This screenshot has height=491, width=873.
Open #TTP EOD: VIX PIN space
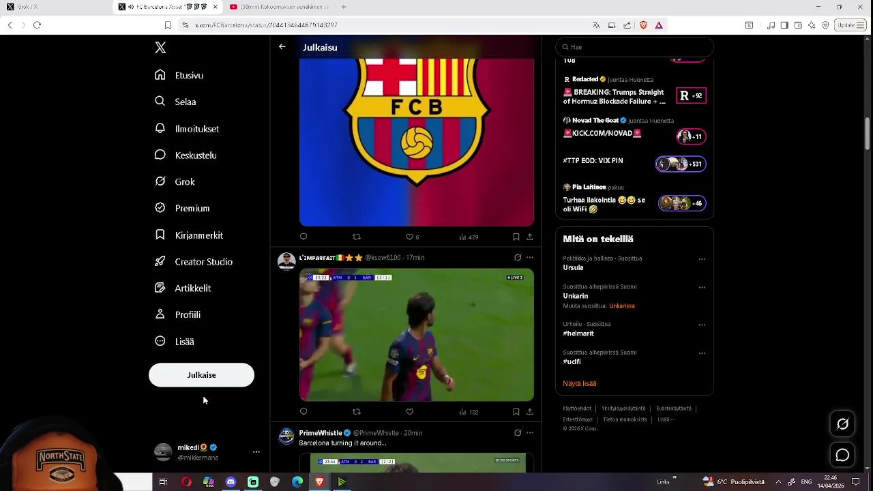634,163
